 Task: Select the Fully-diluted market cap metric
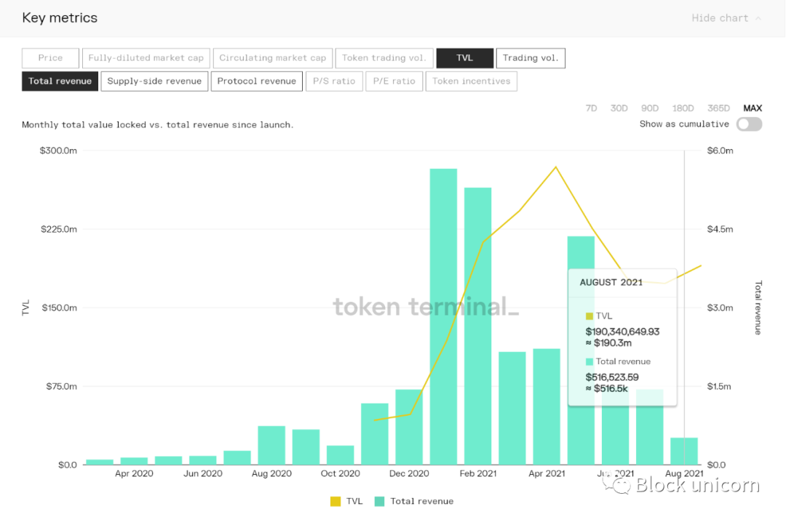pos(146,57)
